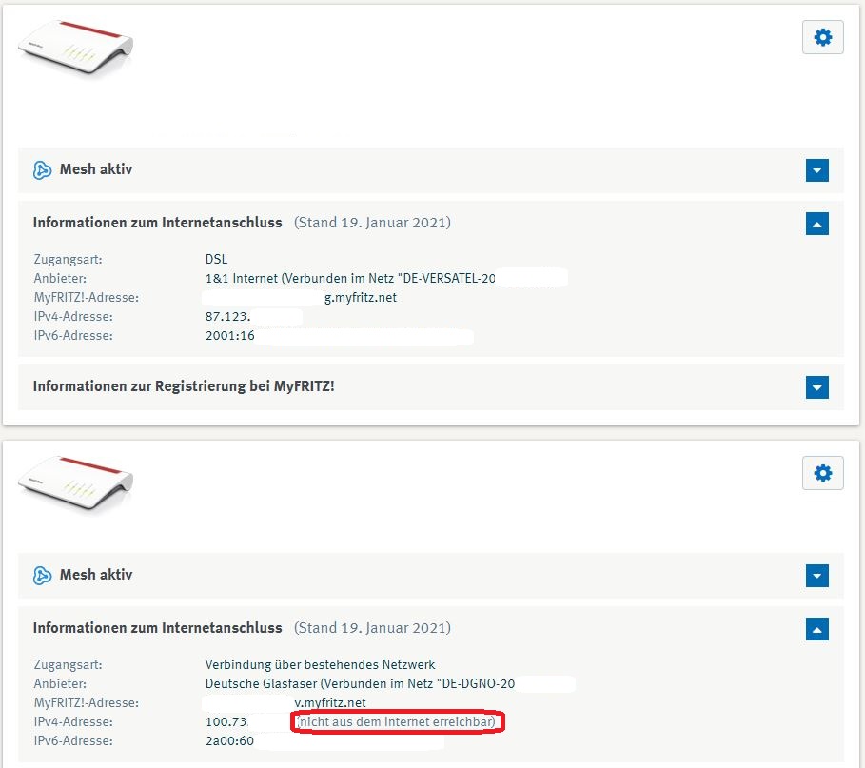
Task: Click 'Informationen zur Registrierung bei MyFRITZ!' heading
Action: click(x=184, y=386)
